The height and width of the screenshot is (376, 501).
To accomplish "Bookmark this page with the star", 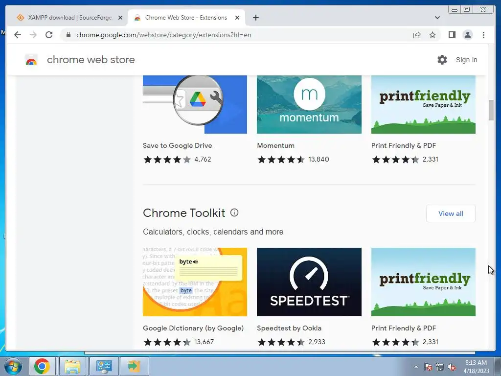I will point(433,35).
